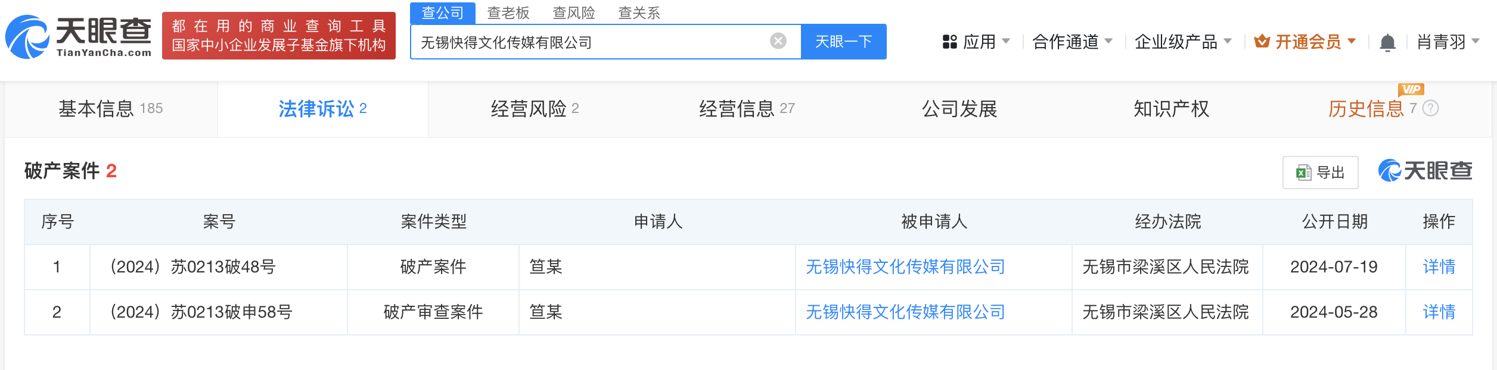The width and height of the screenshot is (1497, 370).
Task: Open 详情 for case 苏0213破48号
Action: point(1439,266)
